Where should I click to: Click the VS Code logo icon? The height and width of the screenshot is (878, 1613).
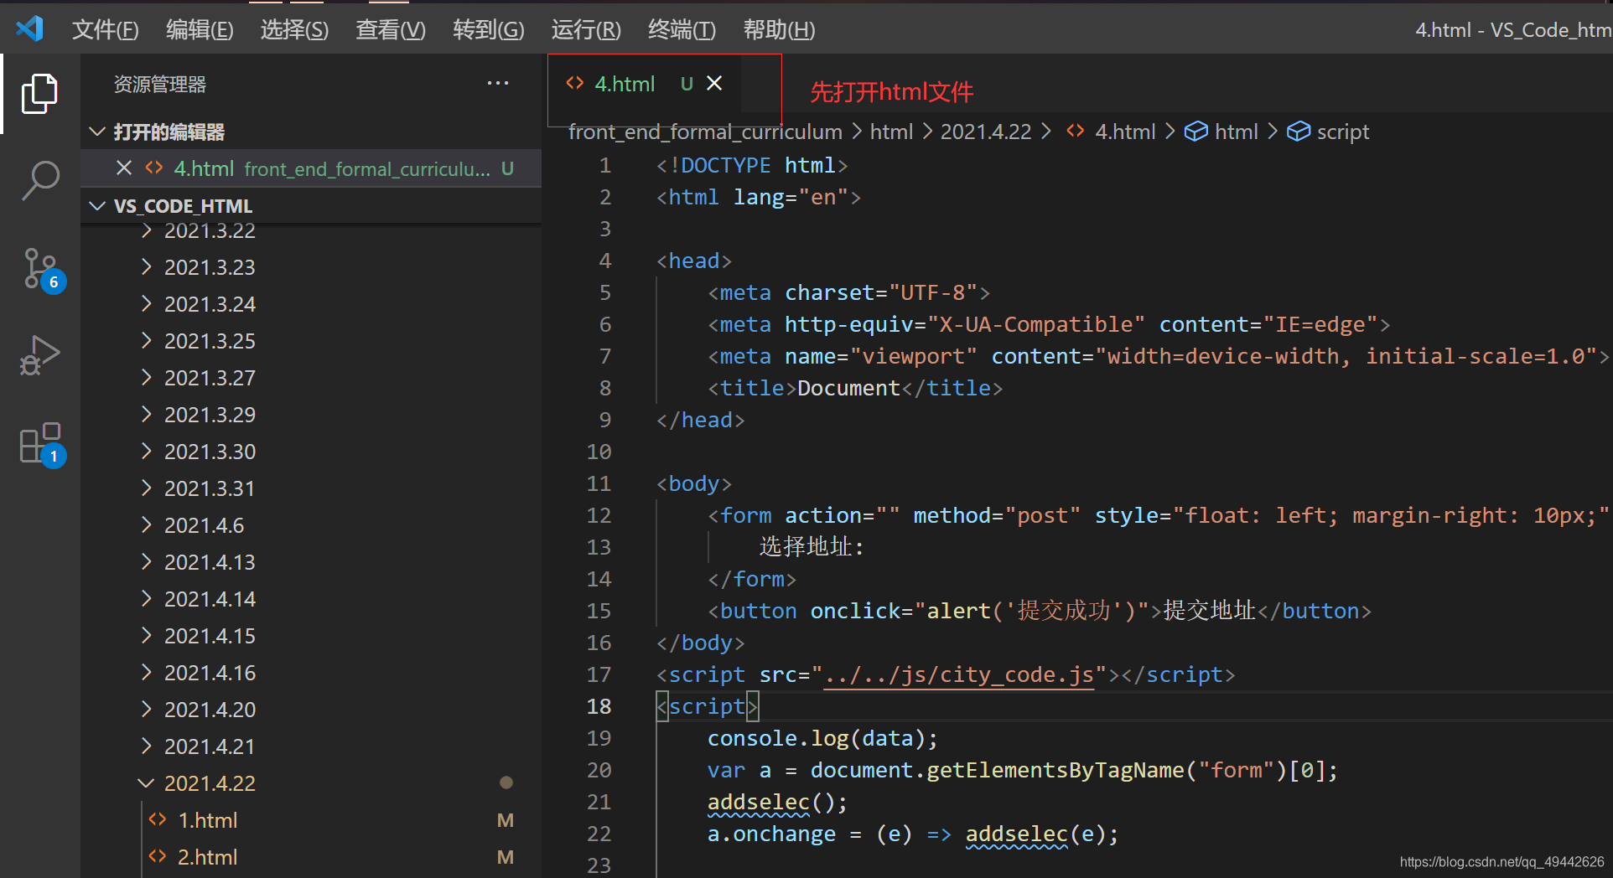(29, 29)
